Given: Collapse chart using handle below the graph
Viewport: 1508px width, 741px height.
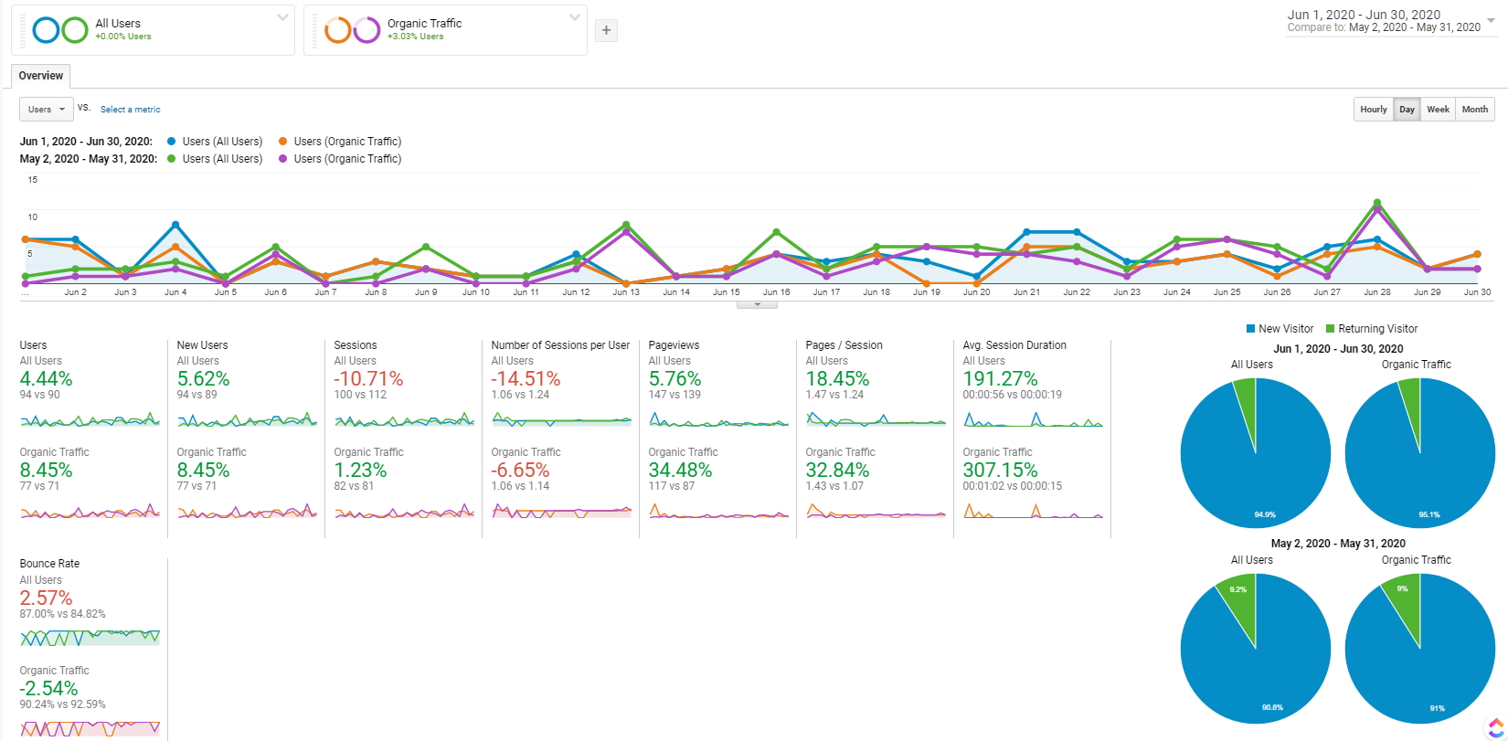Looking at the screenshot, I should pyautogui.click(x=757, y=304).
